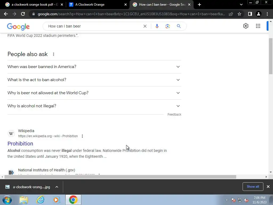Image resolution: width=273 pixels, height=205 pixels.
Task: Click the horizontal scrollbar thumb
Action: pyautogui.click(x=120, y=177)
